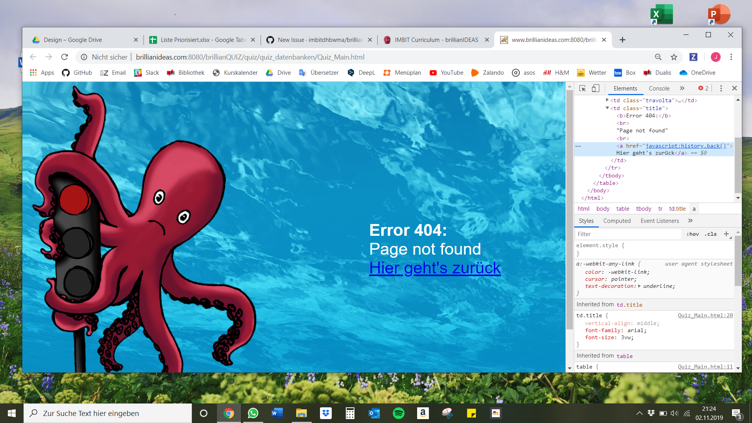Screen dimensions: 752x423
Task: Toggle the :hov element state panel
Action: pos(692,234)
